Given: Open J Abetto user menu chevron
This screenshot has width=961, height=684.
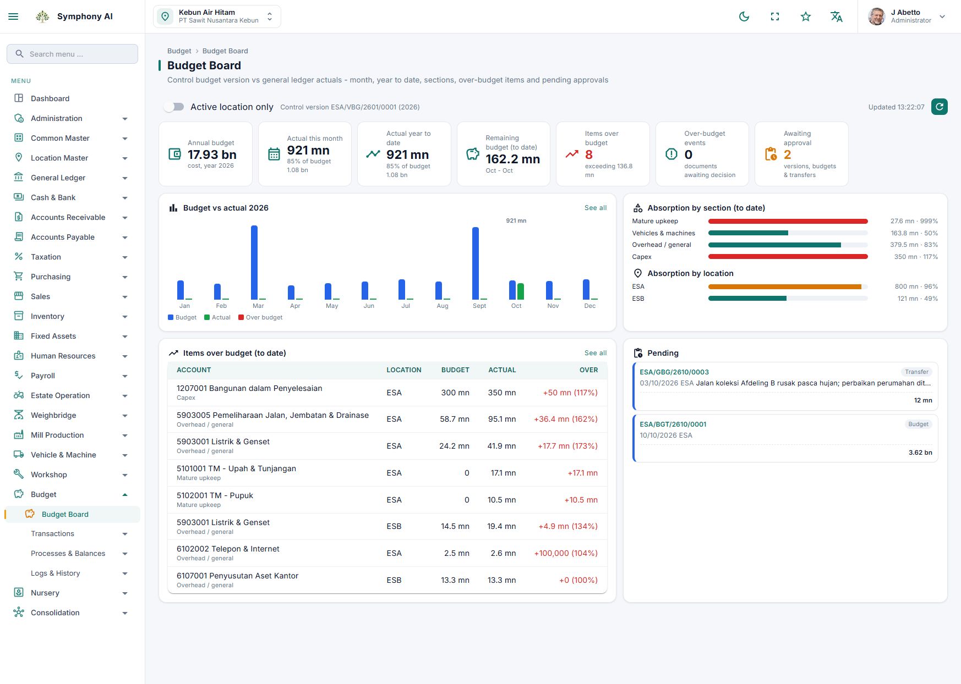Looking at the screenshot, I should [x=942, y=16].
